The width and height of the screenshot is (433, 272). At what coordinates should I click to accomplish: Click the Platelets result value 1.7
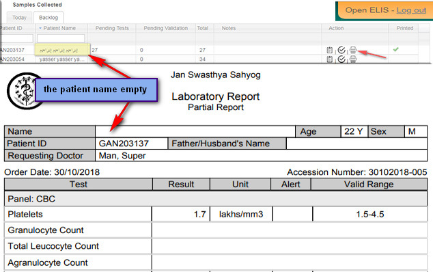199,214
